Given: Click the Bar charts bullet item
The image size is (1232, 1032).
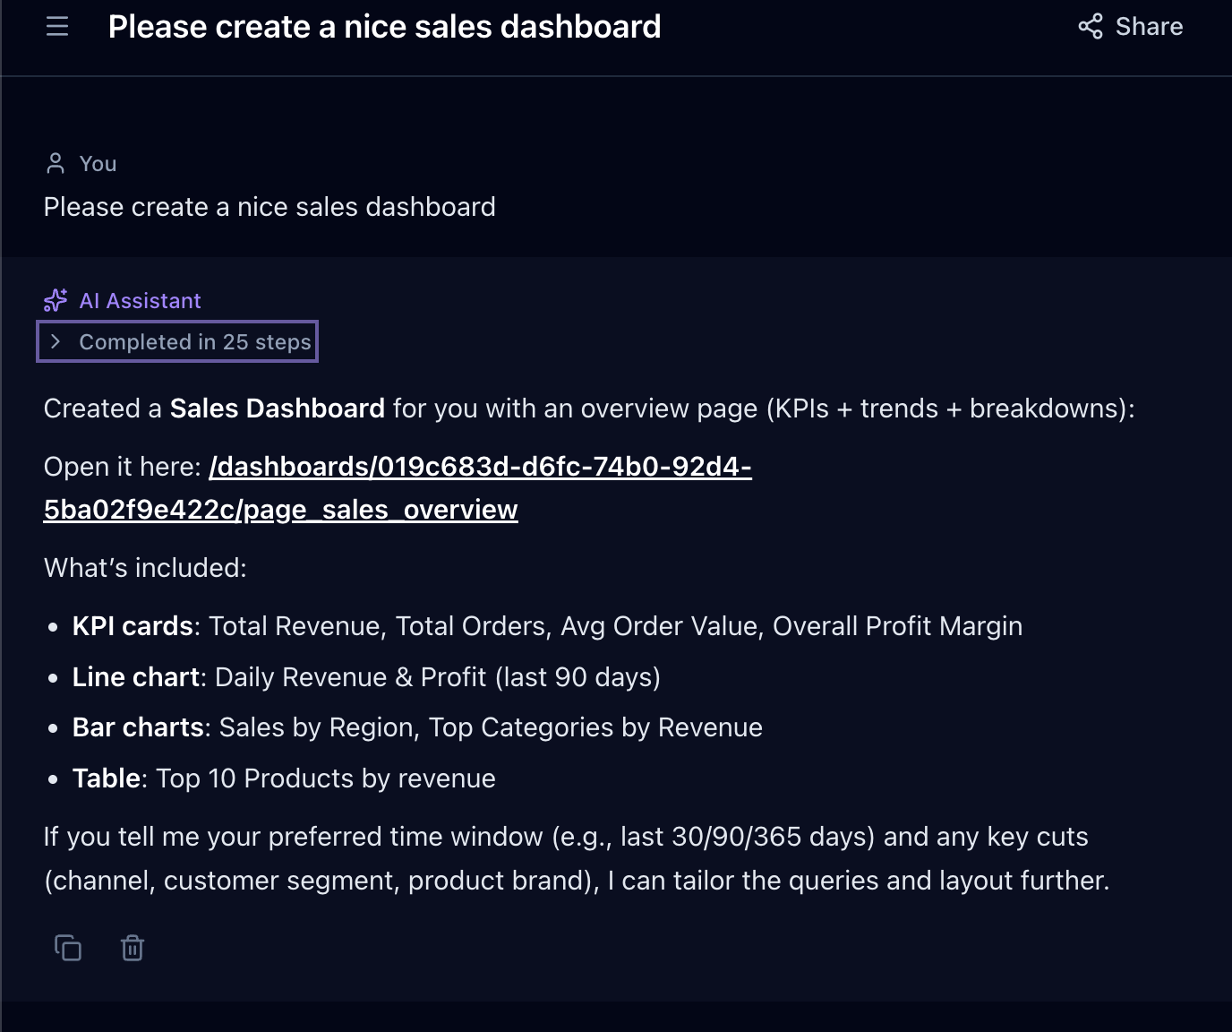Looking at the screenshot, I should point(416,727).
